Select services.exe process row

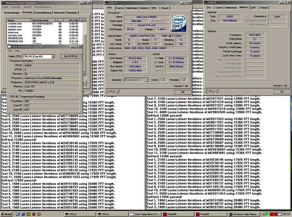(x=45, y=35)
